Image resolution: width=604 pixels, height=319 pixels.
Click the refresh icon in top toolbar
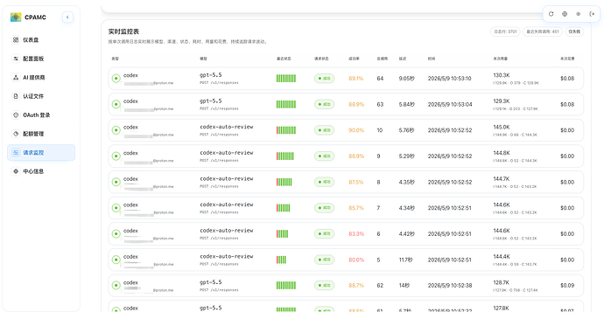click(551, 14)
